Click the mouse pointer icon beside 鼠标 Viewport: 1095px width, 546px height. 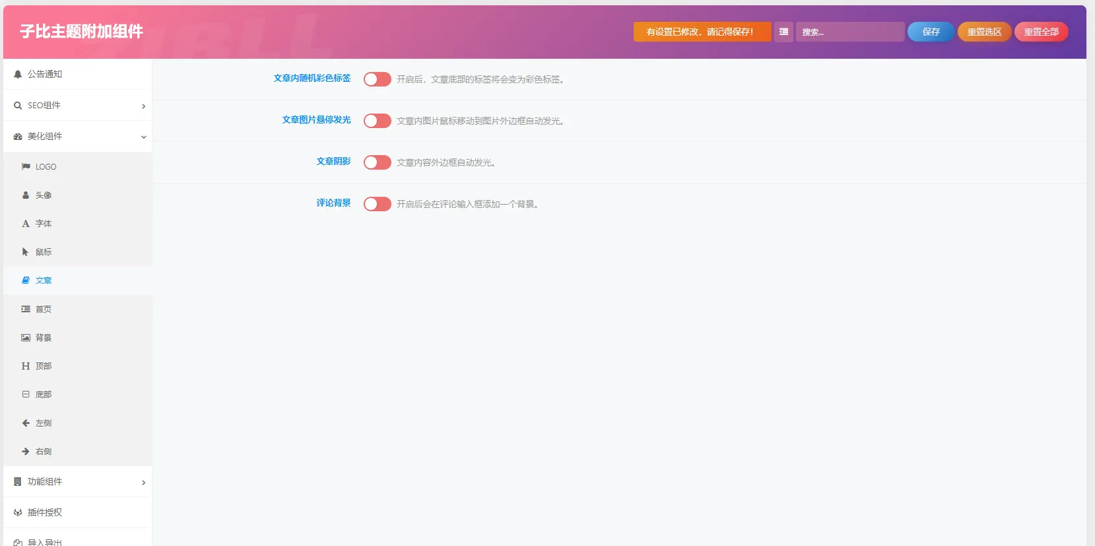[25, 252]
